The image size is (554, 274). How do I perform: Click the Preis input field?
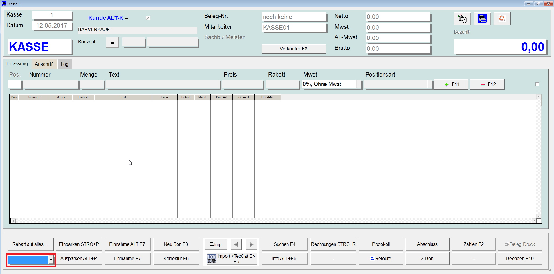pos(243,84)
